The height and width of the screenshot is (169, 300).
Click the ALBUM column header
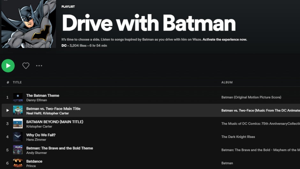pyautogui.click(x=227, y=82)
